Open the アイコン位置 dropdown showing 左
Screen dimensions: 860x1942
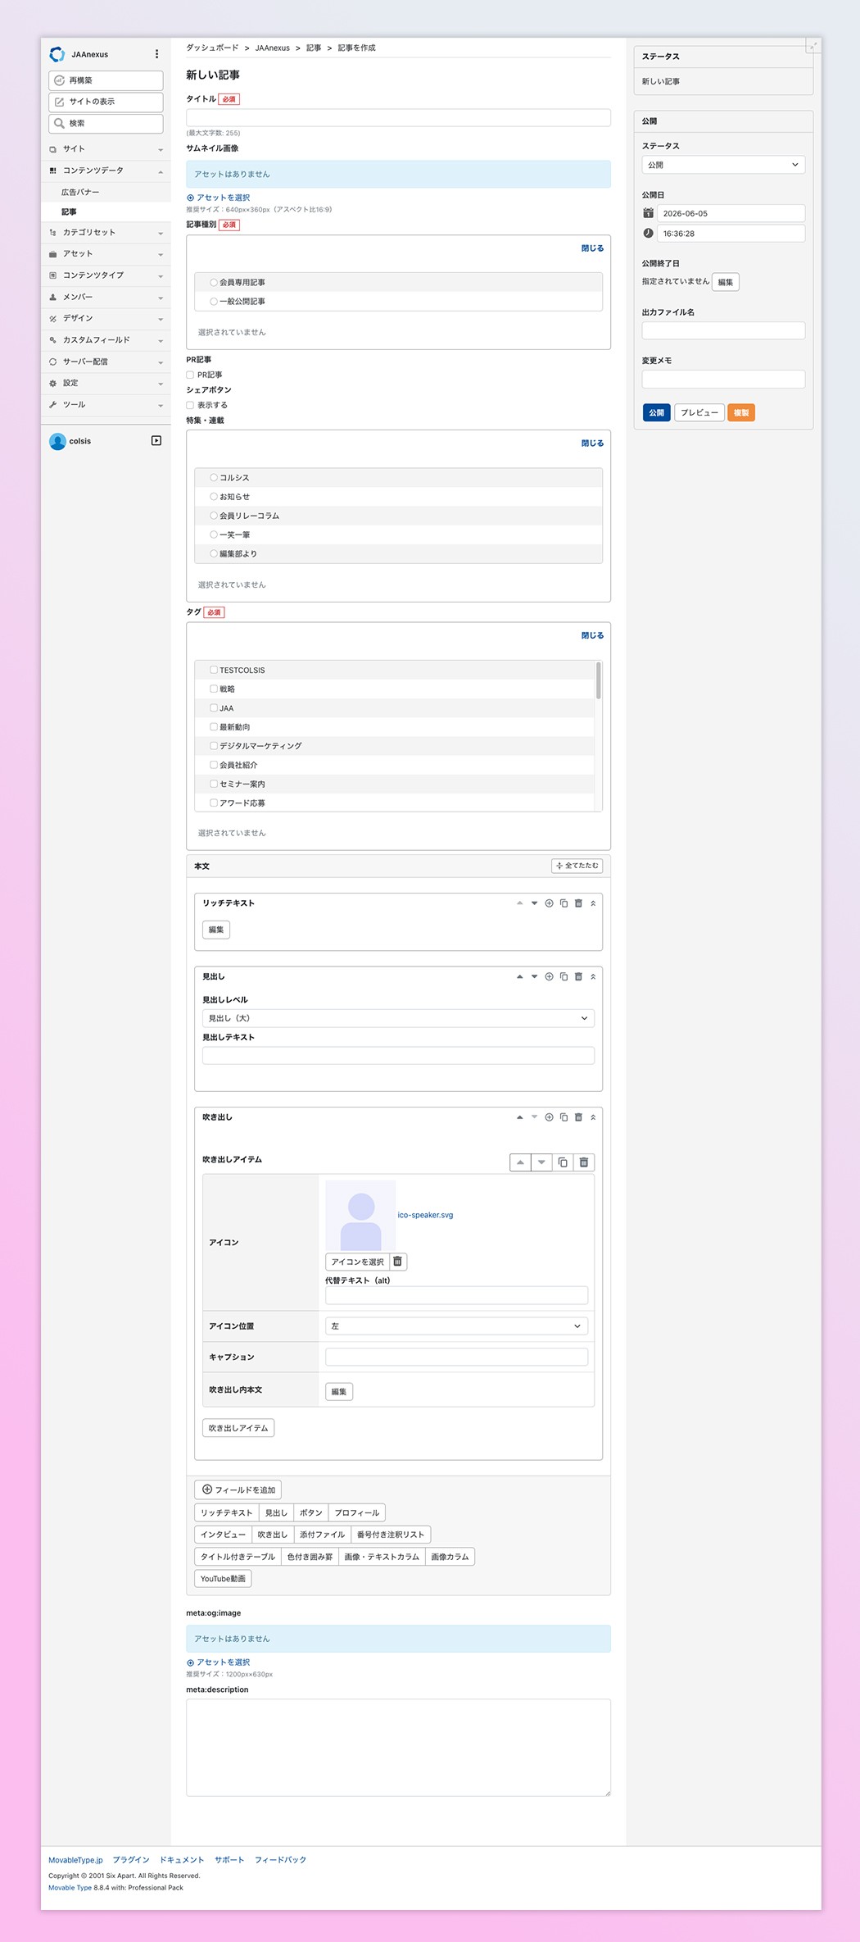(456, 1326)
